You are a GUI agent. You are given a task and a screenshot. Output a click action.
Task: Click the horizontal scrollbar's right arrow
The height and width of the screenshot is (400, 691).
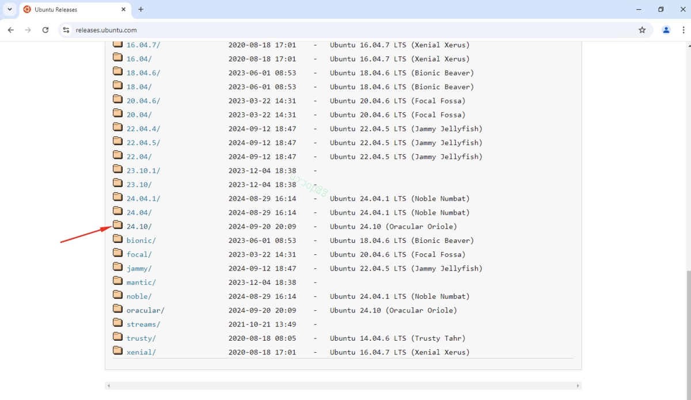(578, 386)
